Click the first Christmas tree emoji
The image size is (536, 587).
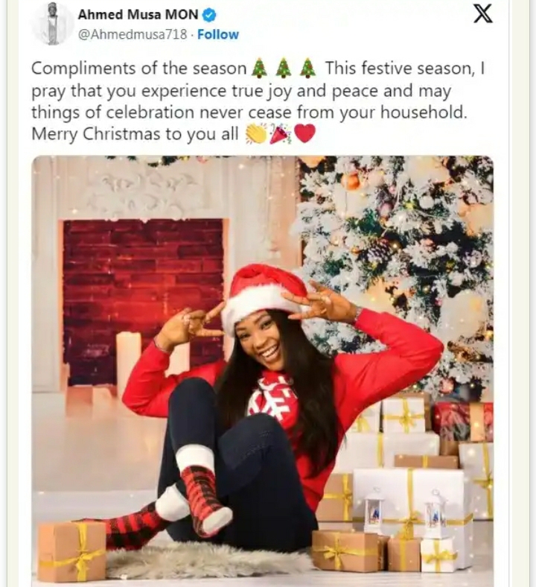(258, 68)
